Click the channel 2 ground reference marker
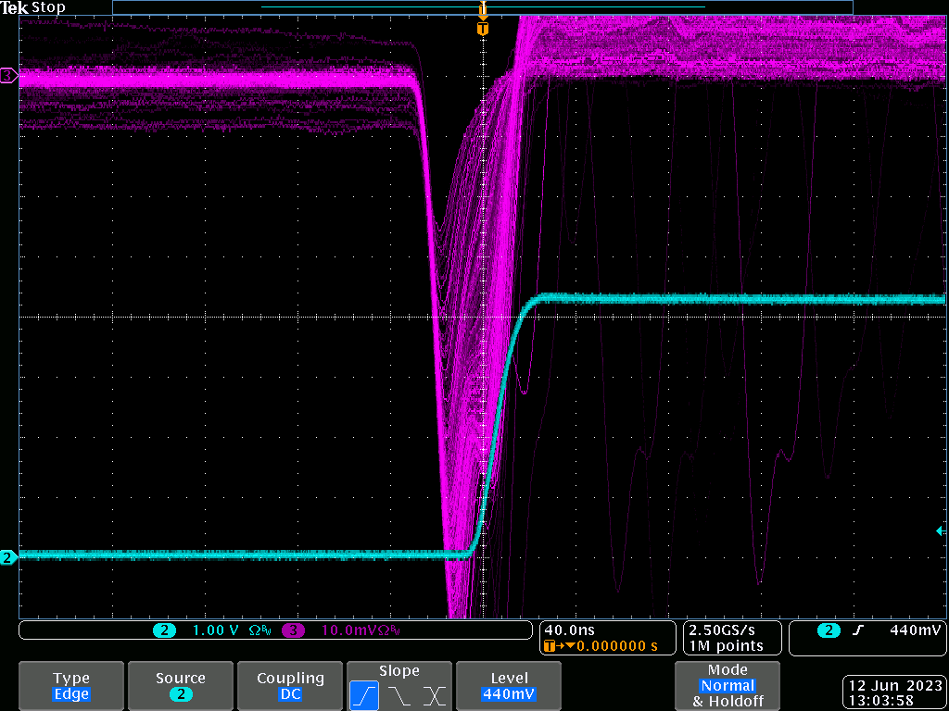 (8, 557)
